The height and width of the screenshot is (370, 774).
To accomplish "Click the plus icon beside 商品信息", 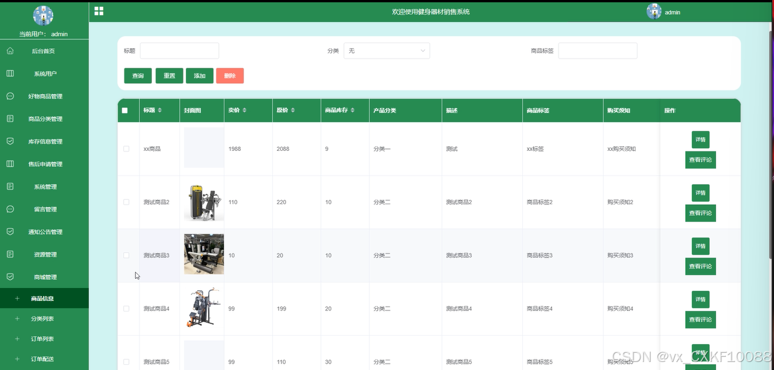I will pos(17,298).
